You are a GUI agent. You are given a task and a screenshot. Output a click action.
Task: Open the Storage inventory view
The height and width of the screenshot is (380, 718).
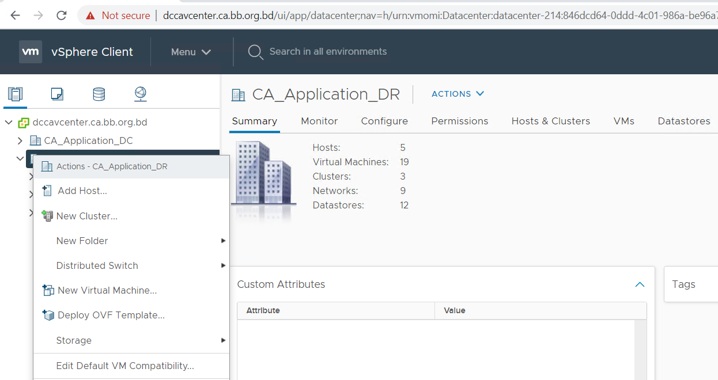pos(99,94)
